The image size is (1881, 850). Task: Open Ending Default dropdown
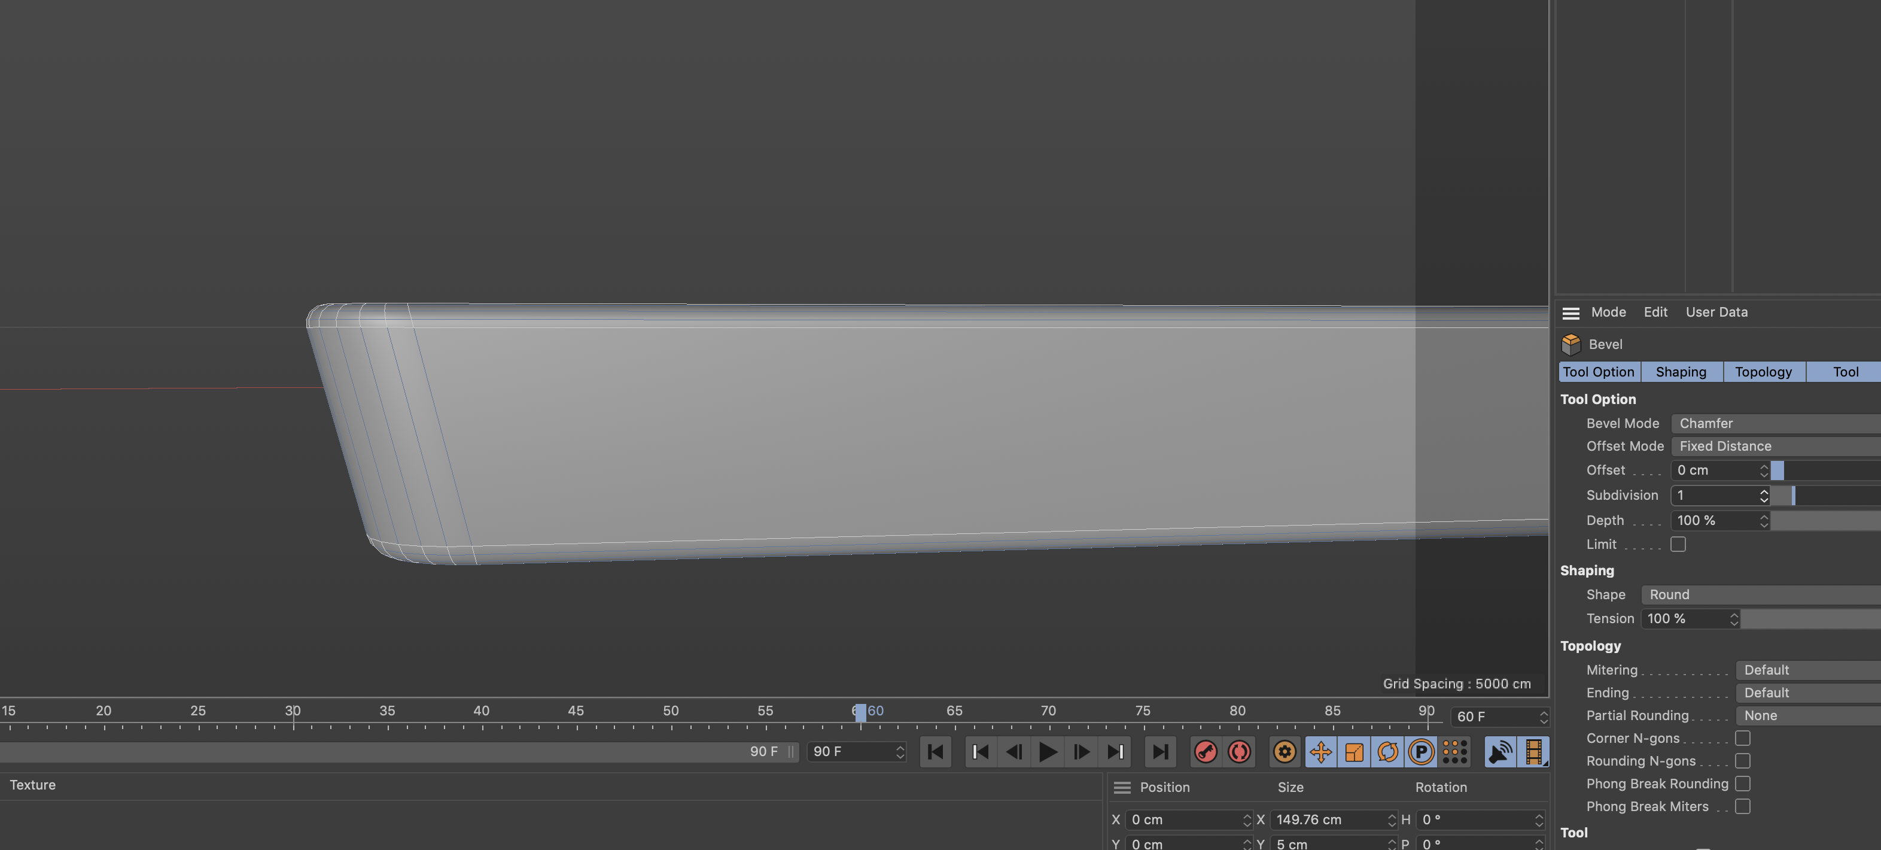pos(1808,692)
